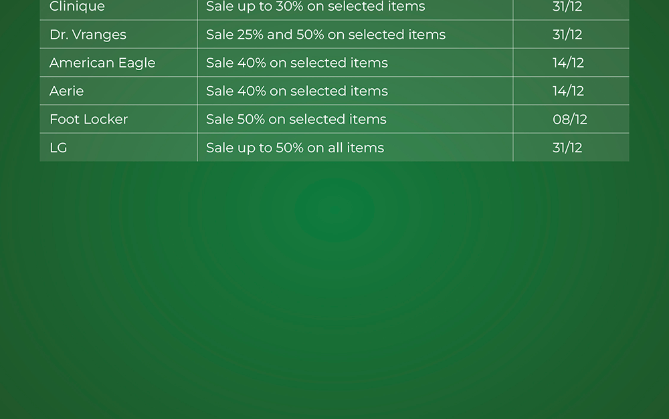The width and height of the screenshot is (669, 419).
Task: Click the Clinique brand name cell
Action: pyautogui.click(x=77, y=7)
